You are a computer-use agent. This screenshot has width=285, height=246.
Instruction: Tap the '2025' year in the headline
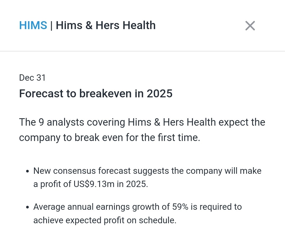[x=159, y=94]
